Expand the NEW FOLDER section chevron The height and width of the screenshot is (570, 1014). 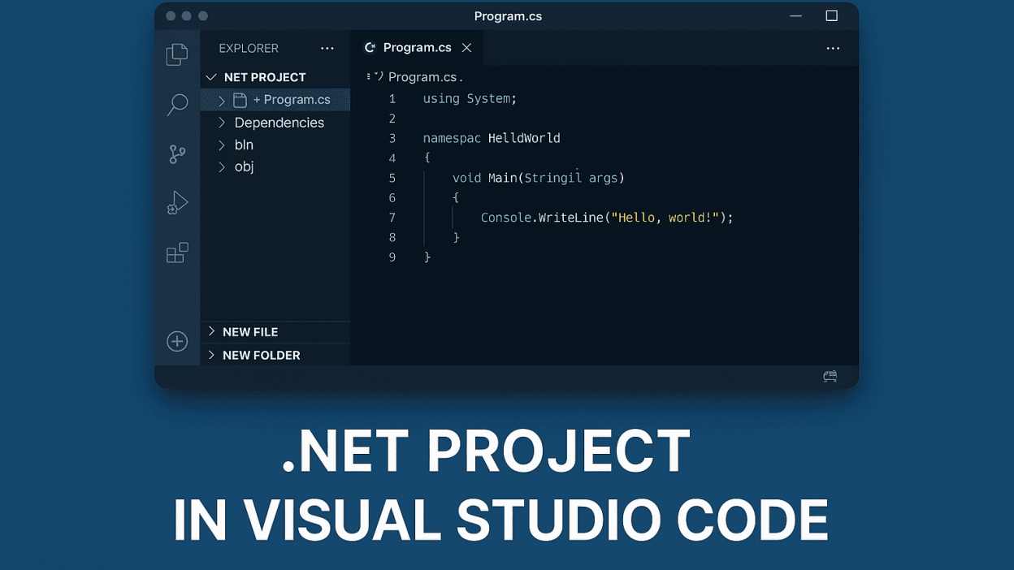(x=211, y=355)
